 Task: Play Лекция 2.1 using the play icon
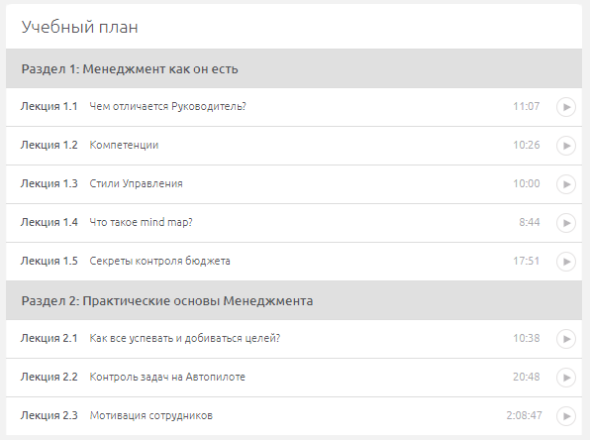point(566,339)
